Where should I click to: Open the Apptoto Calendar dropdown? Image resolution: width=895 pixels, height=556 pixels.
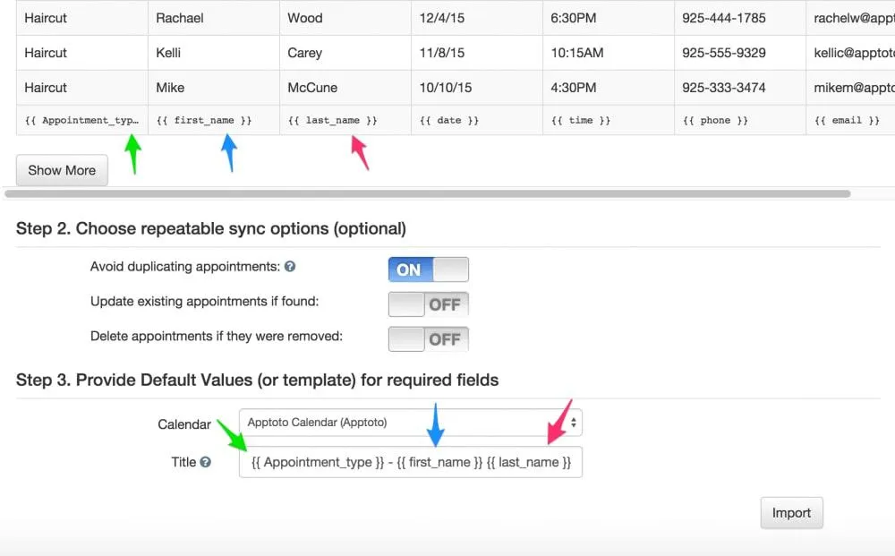403,422
